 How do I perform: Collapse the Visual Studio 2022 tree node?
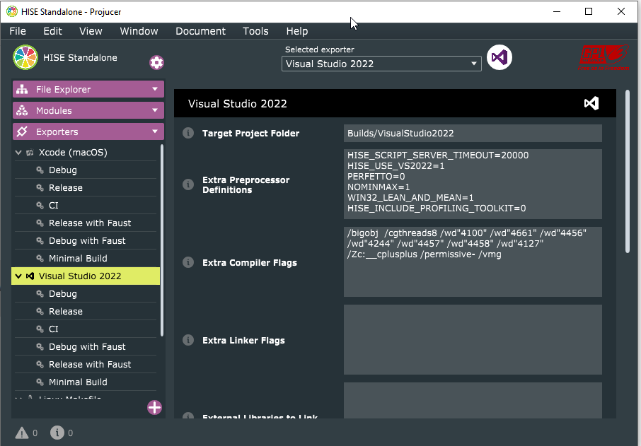click(18, 276)
